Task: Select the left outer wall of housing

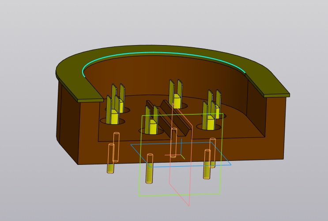Action: point(67,119)
